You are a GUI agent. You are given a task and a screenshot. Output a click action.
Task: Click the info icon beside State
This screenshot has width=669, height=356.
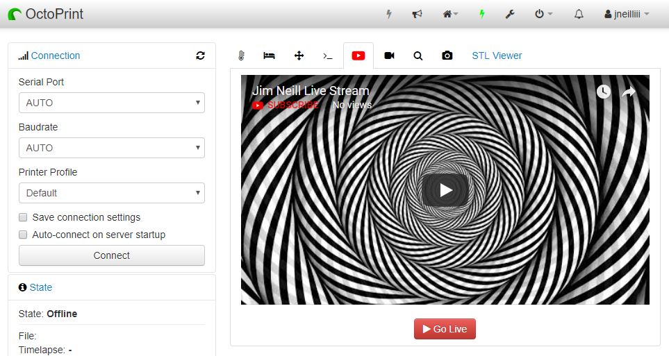click(23, 287)
